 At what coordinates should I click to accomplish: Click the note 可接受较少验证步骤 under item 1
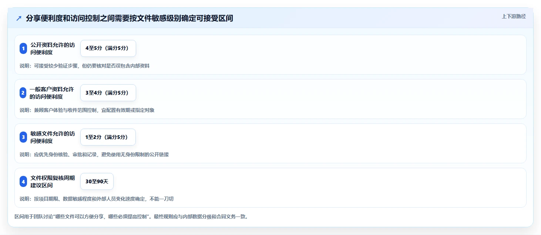(x=84, y=66)
